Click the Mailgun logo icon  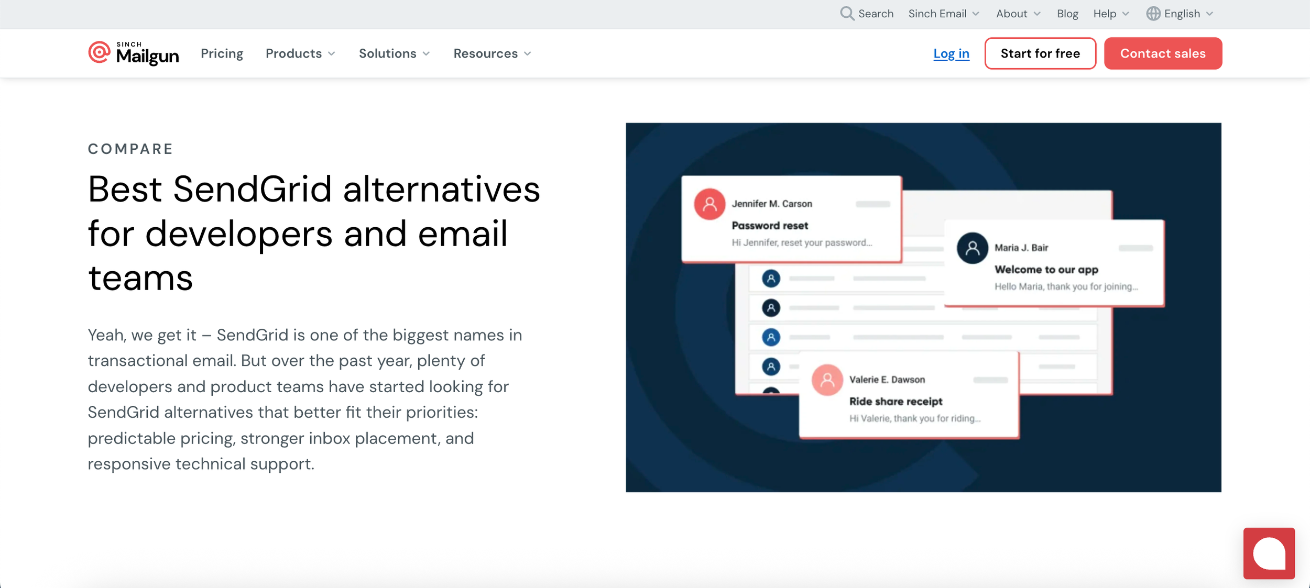pyautogui.click(x=99, y=52)
